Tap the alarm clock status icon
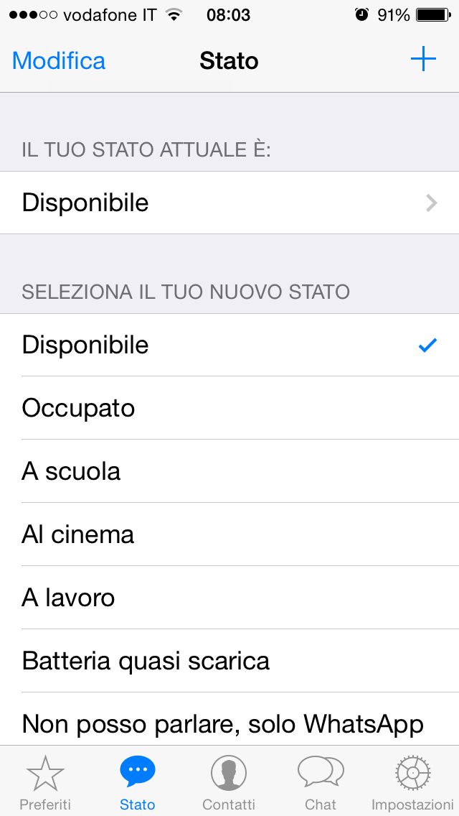This screenshot has width=459, height=816. 361,15
